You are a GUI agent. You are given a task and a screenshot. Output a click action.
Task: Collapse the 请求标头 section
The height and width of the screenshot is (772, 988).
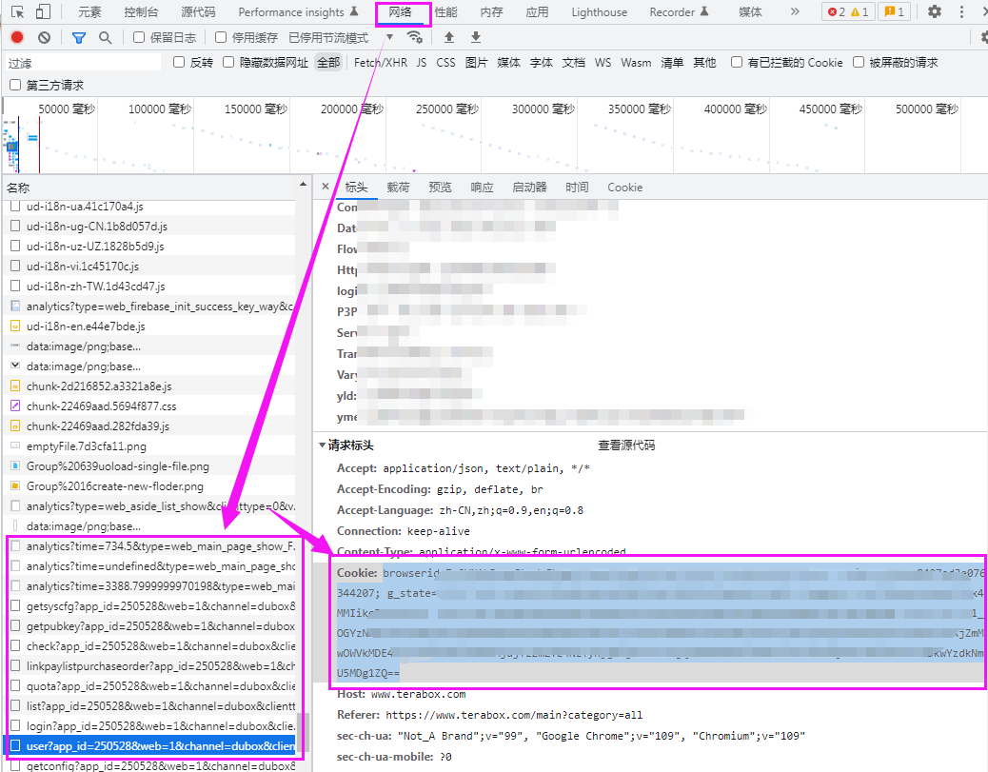point(321,445)
